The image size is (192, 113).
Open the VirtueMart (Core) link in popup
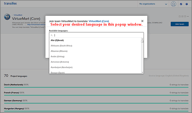tap(99, 21)
